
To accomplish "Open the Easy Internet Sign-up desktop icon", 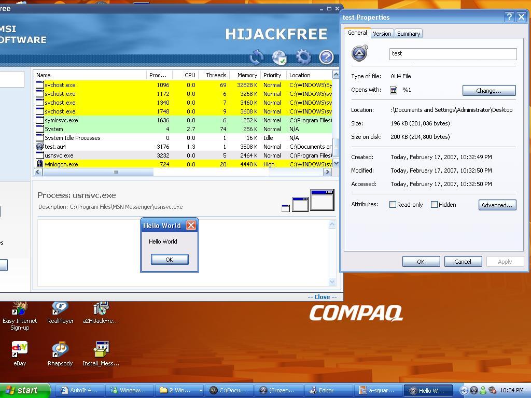I will (20, 316).
